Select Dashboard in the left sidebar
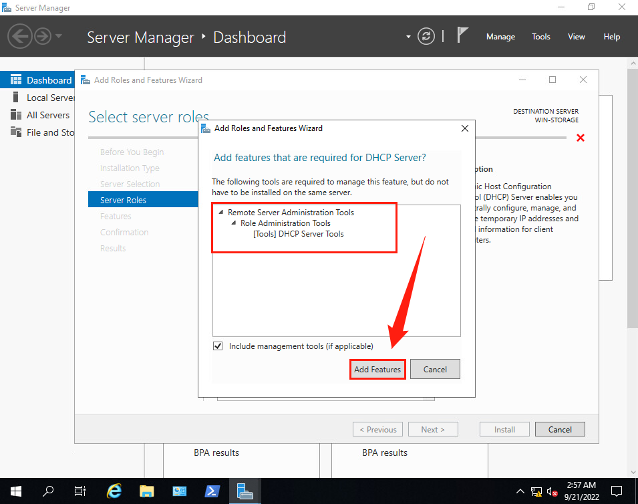 [x=37, y=80]
